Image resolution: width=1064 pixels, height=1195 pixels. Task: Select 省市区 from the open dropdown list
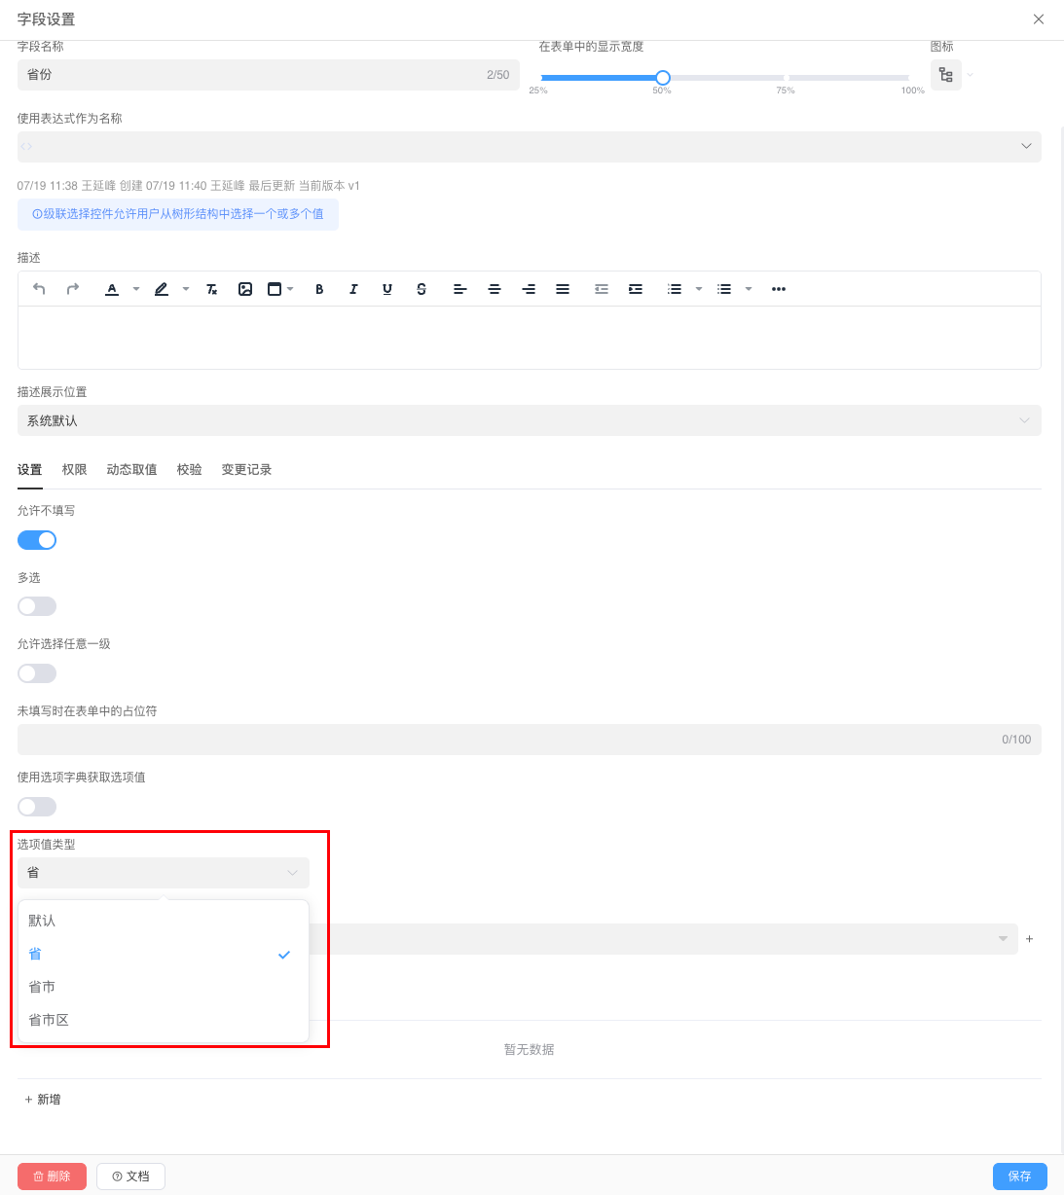click(x=49, y=1020)
